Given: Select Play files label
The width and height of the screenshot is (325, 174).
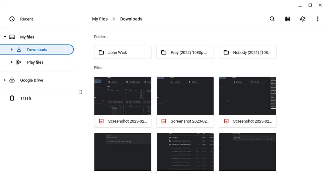Looking at the screenshot, I should [x=35, y=62].
